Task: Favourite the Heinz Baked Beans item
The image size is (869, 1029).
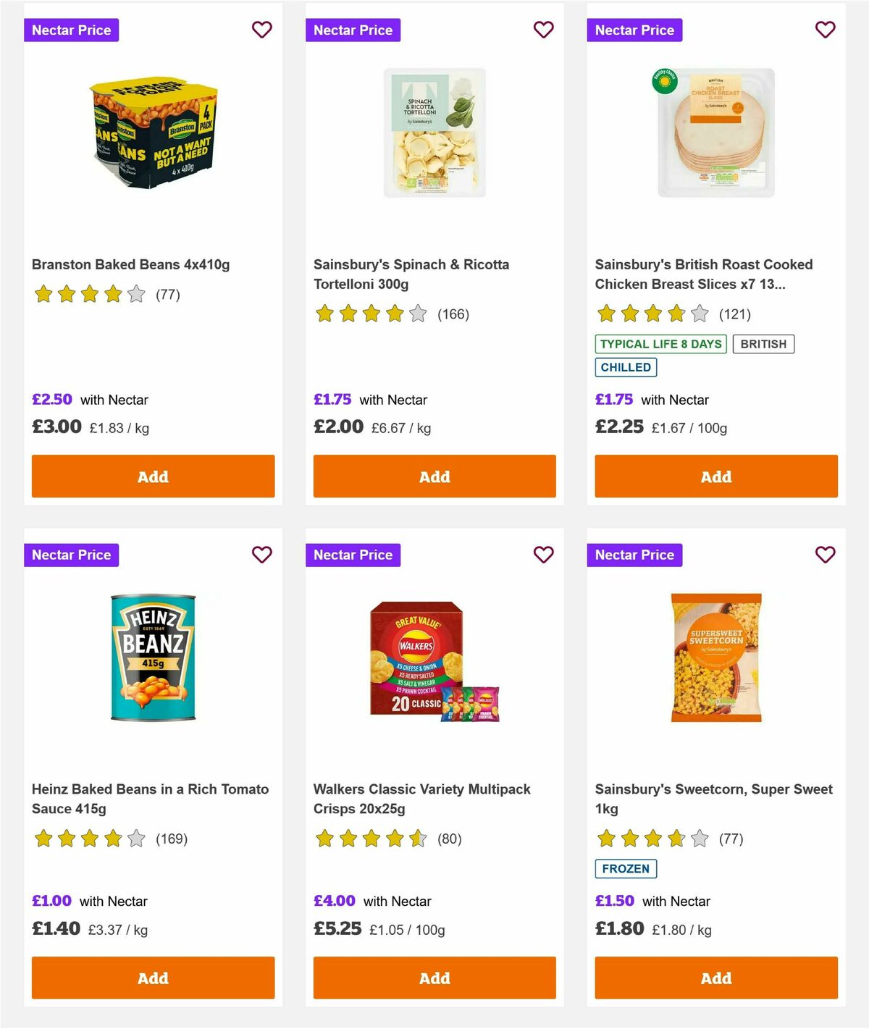Action: coord(261,555)
